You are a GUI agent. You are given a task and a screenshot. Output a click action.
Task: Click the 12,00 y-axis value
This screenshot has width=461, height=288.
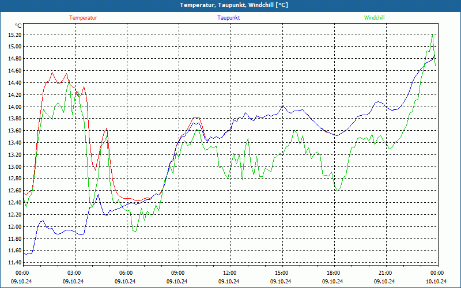pyautogui.click(x=16, y=226)
